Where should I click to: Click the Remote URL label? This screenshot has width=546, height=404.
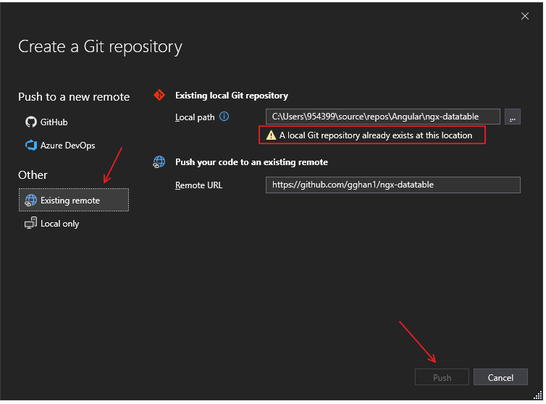pos(198,185)
